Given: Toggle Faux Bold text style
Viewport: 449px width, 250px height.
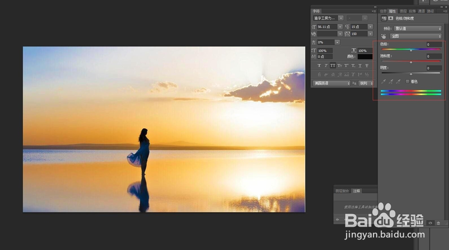Looking at the screenshot, I should coord(319,66).
